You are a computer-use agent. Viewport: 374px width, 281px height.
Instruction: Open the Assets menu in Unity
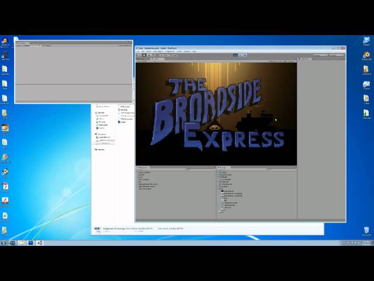point(148,52)
